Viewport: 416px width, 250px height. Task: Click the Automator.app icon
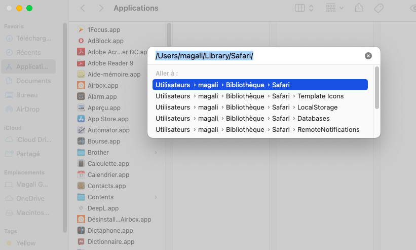click(x=81, y=130)
